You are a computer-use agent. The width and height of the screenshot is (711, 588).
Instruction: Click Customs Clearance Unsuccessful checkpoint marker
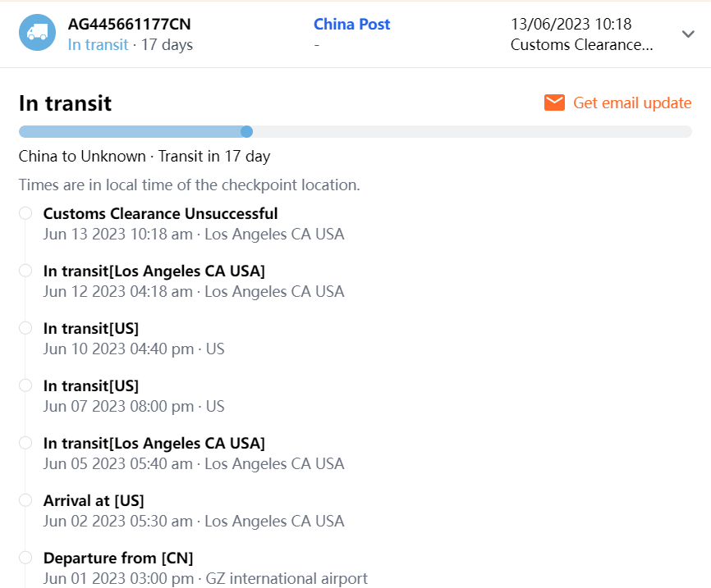tap(25, 213)
